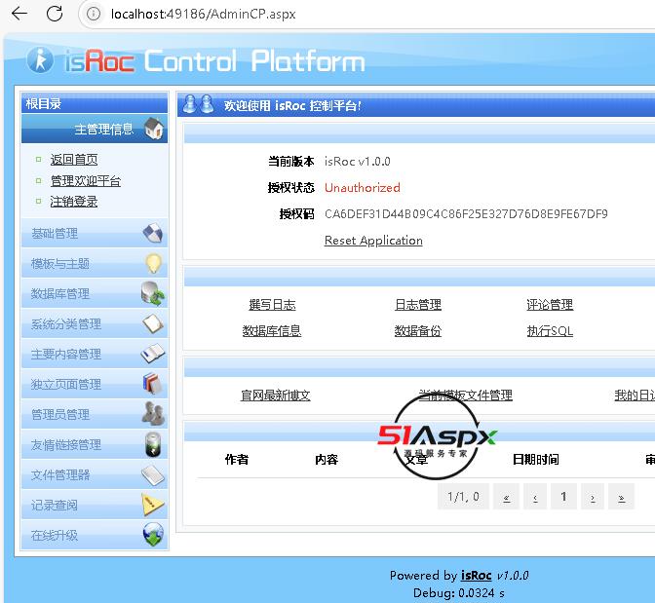Click the warning triangle icon for 记录查阅
655x603 pixels.
pos(152,505)
